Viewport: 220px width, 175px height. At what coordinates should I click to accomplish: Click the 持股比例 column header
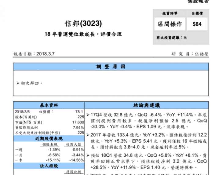pos(74,172)
